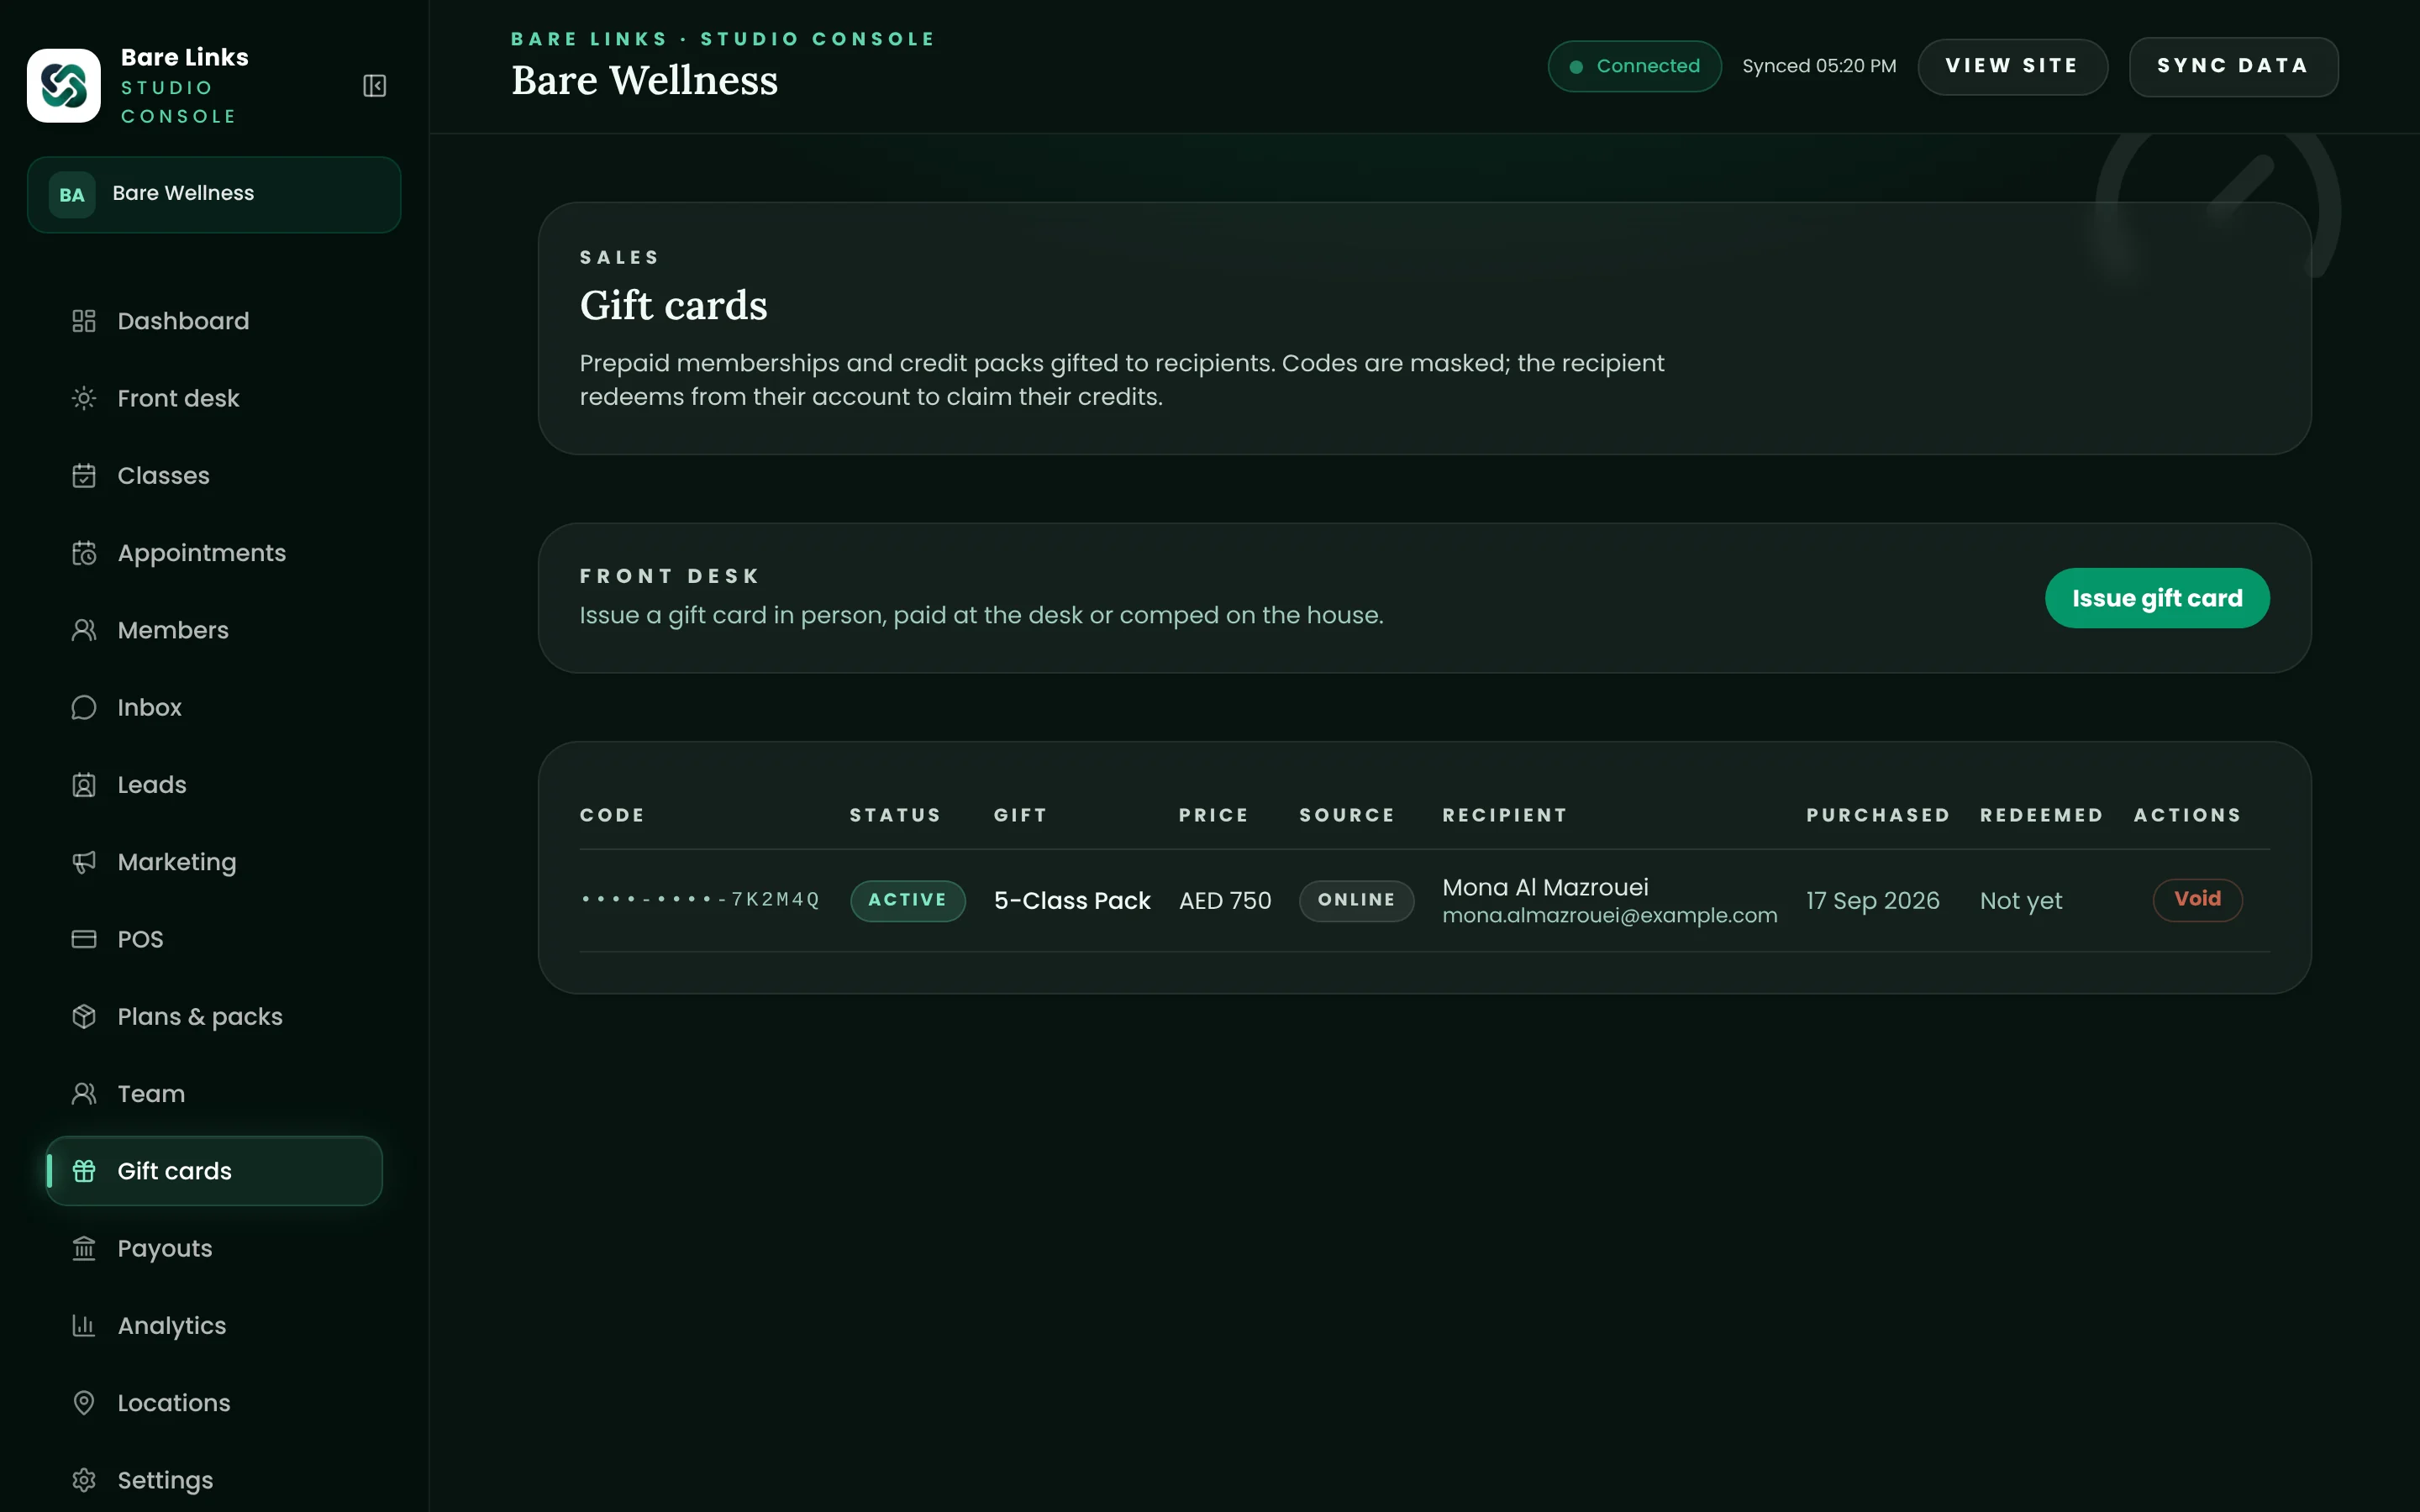
Task: Click the RECIPIENT column header
Action: (x=1505, y=815)
